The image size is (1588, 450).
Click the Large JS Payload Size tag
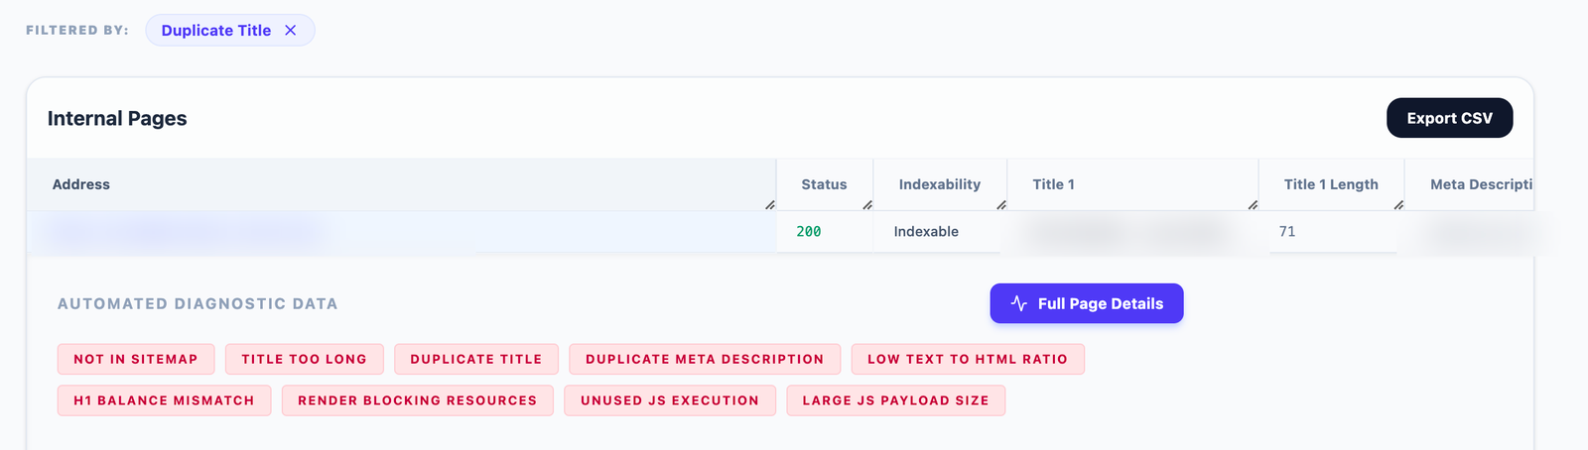click(x=896, y=400)
